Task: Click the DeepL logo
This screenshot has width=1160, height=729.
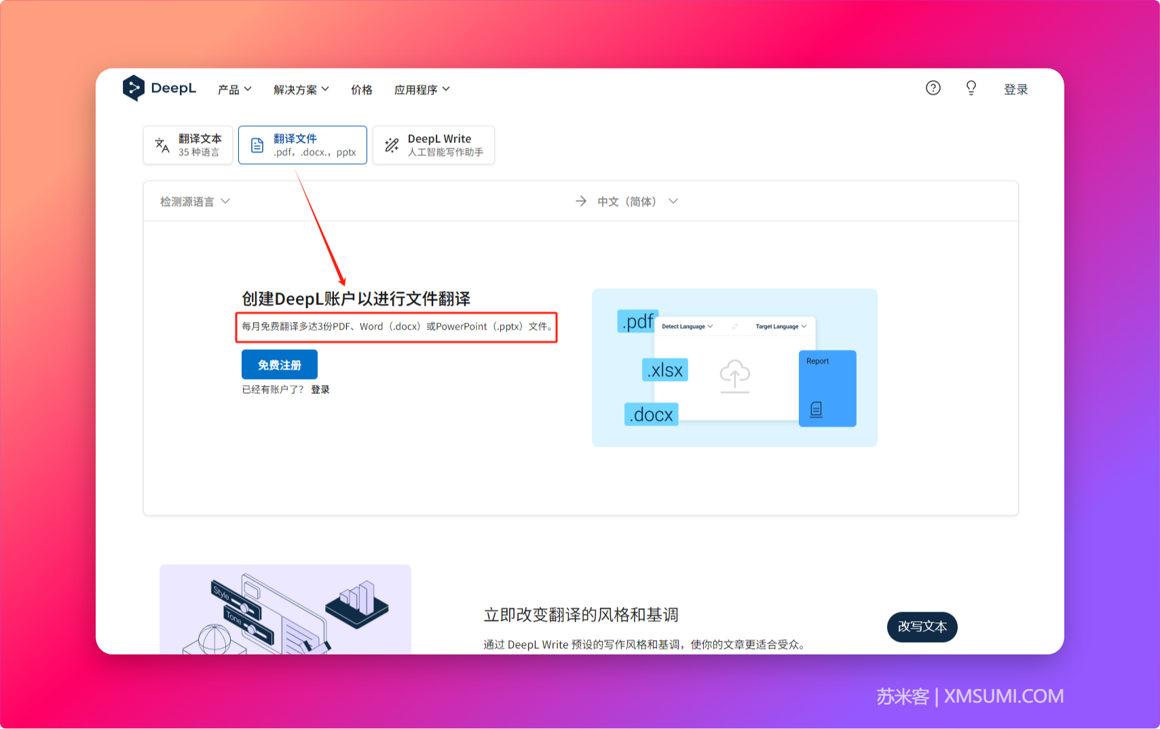Action: (160, 88)
